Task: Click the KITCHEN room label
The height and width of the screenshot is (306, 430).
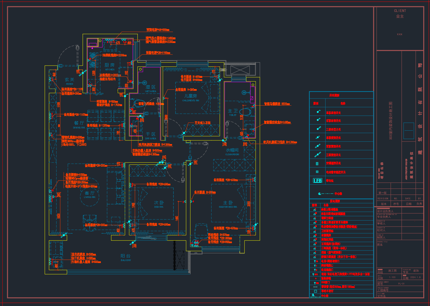Action: pyautogui.click(x=110, y=70)
